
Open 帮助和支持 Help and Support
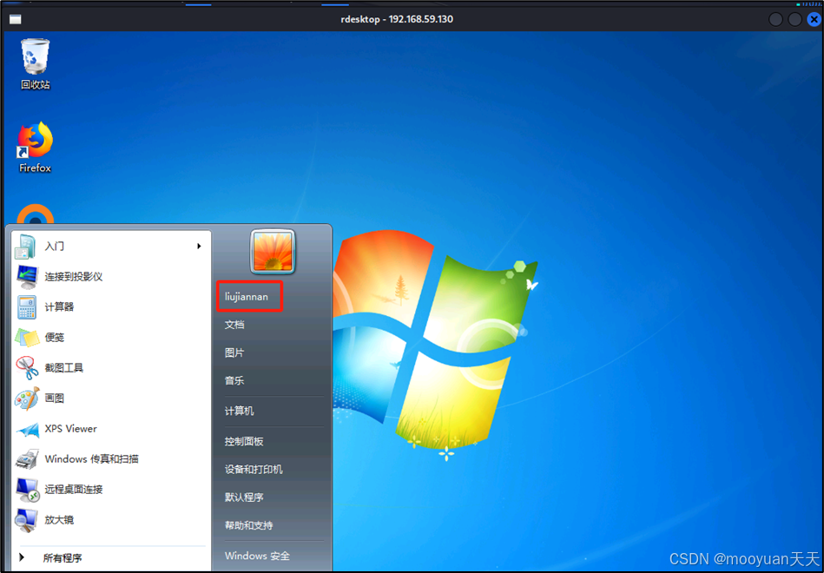click(x=248, y=524)
